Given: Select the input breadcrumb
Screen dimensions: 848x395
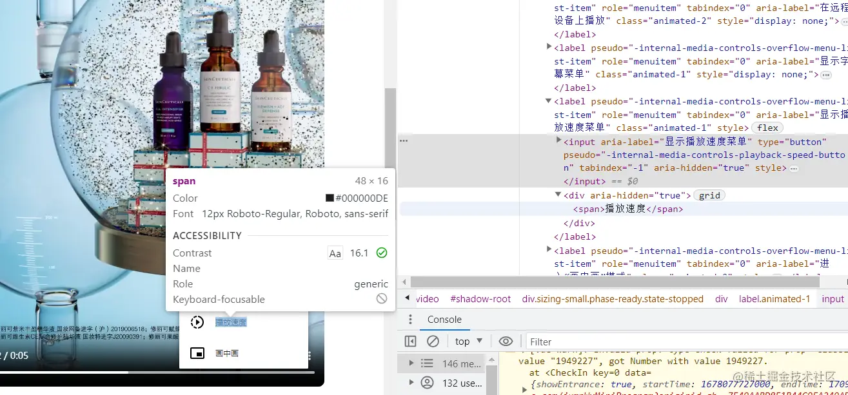Looking at the screenshot, I should click(833, 299).
